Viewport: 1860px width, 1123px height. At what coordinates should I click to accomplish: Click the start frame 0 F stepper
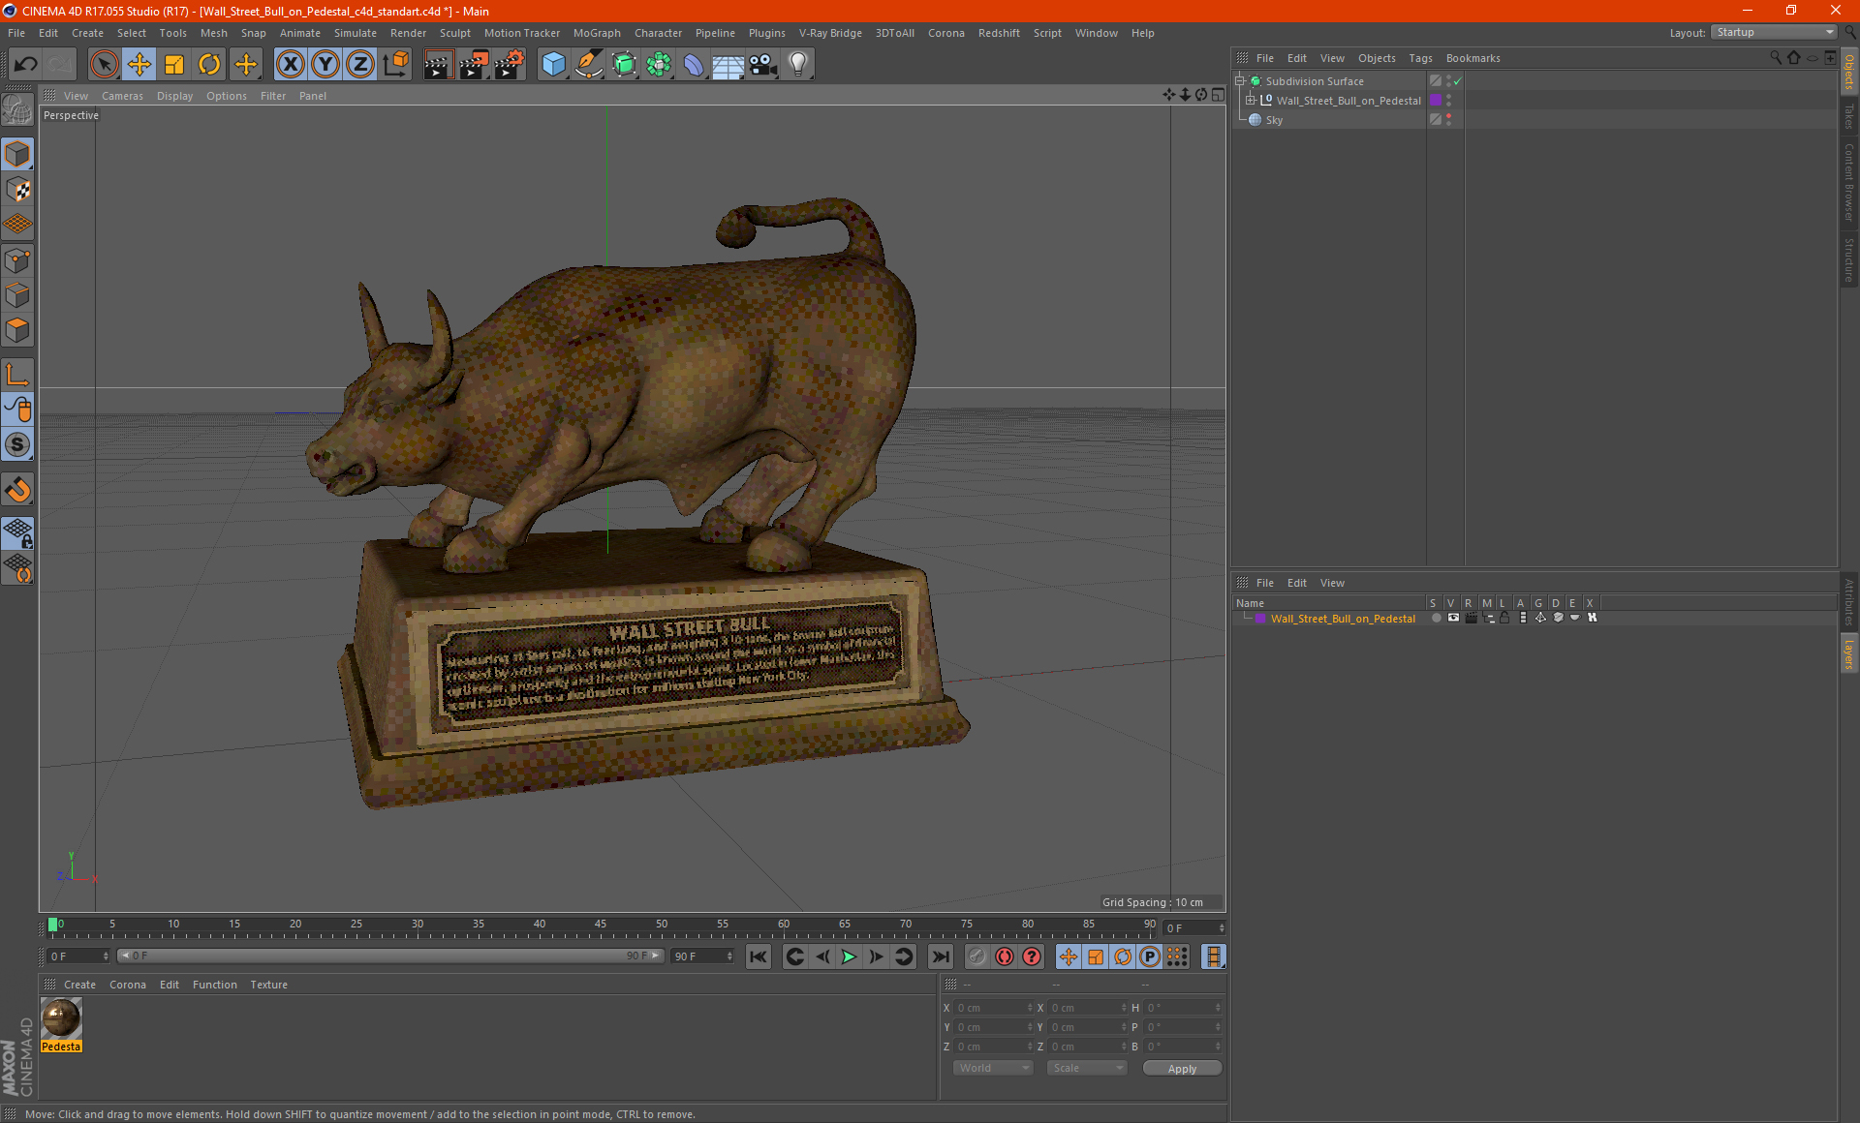106,956
